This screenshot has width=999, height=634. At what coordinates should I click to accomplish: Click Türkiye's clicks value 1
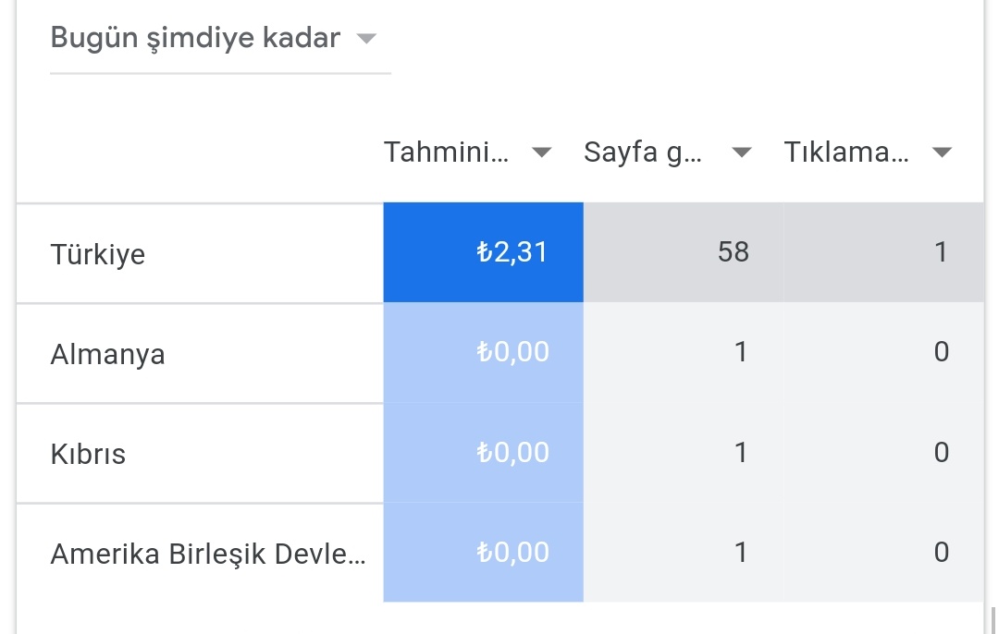[x=941, y=252]
